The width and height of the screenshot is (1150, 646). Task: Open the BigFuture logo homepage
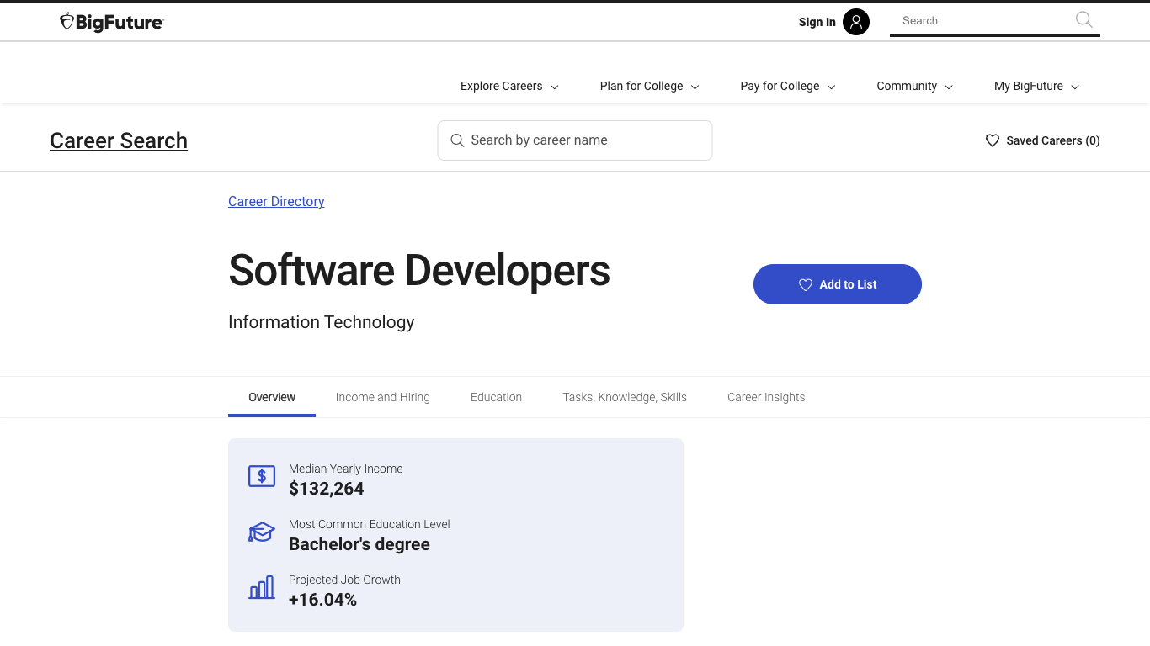pyautogui.click(x=111, y=22)
